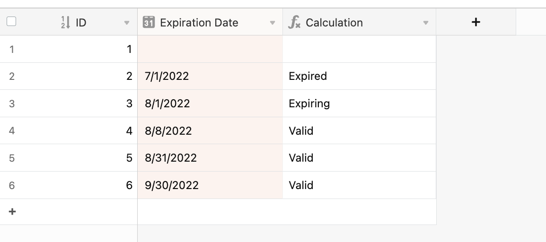The width and height of the screenshot is (546, 242).
Task: Select the 7/1/2022 date cell
Action: click(x=210, y=76)
